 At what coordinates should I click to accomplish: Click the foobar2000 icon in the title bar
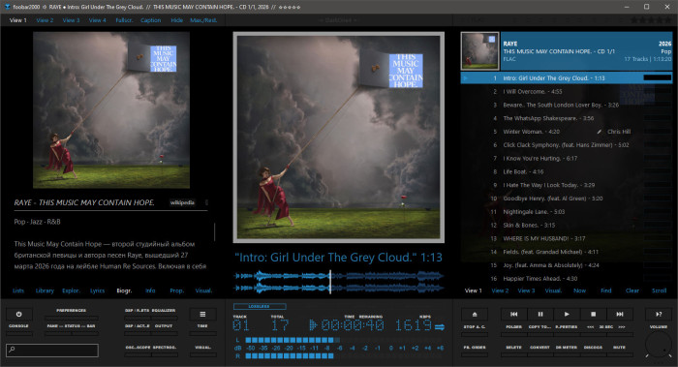7,7
